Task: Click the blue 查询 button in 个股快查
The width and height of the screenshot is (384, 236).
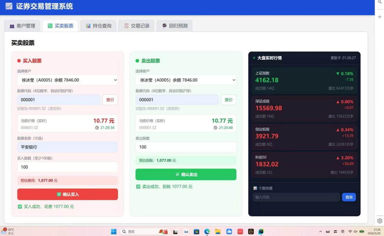Action: coord(349,197)
